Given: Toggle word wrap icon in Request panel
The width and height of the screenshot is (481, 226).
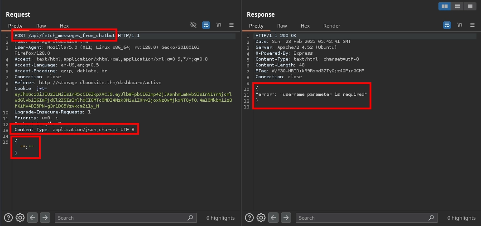Looking at the screenshot, I should tap(206, 25).
